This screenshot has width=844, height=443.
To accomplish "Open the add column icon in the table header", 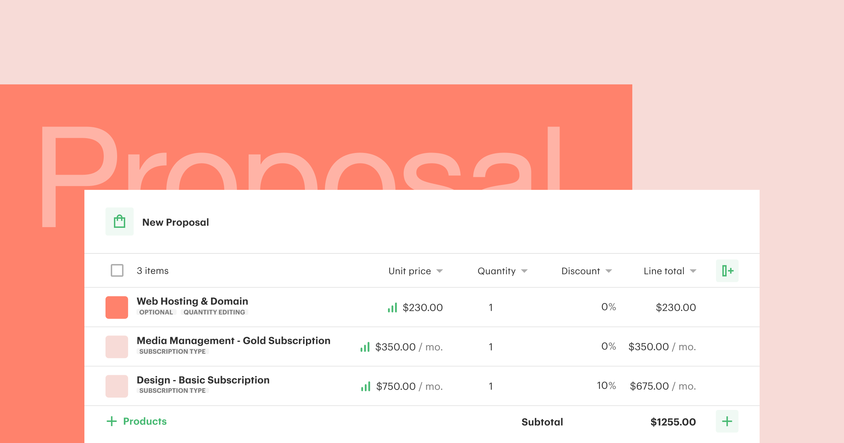I will (x=727, y=270).
